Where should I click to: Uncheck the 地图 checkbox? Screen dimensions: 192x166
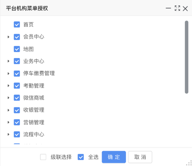tap(17, 49)
